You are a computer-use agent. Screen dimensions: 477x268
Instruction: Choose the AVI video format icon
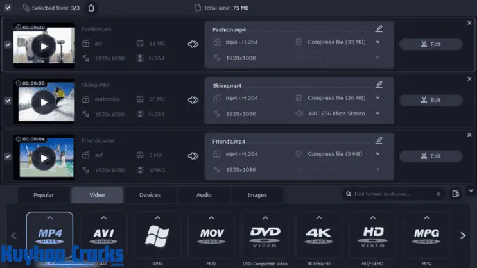click(103, 235)
